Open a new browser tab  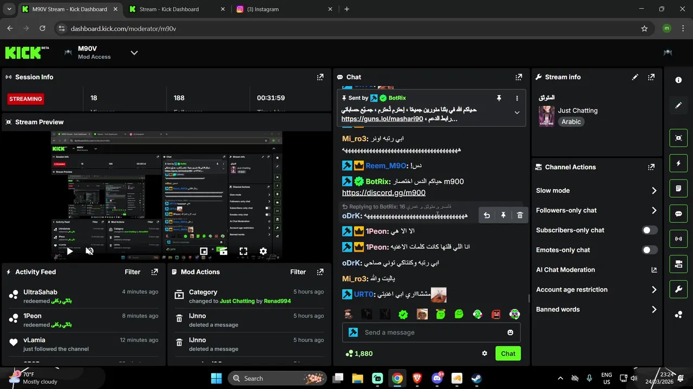click(346, 9)
